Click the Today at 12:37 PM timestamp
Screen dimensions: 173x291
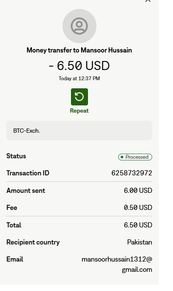point(79,79)
